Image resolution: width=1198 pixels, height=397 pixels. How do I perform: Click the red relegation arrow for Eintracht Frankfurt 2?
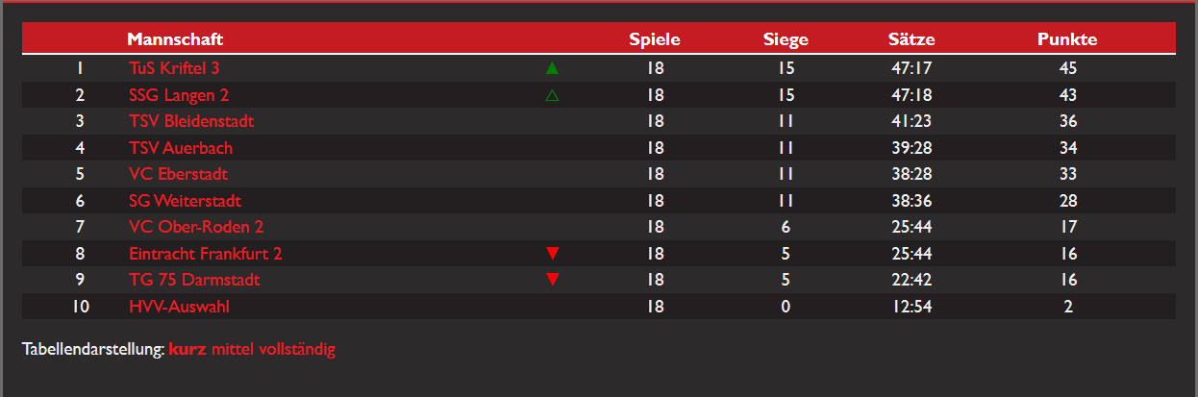pos(552,254)
